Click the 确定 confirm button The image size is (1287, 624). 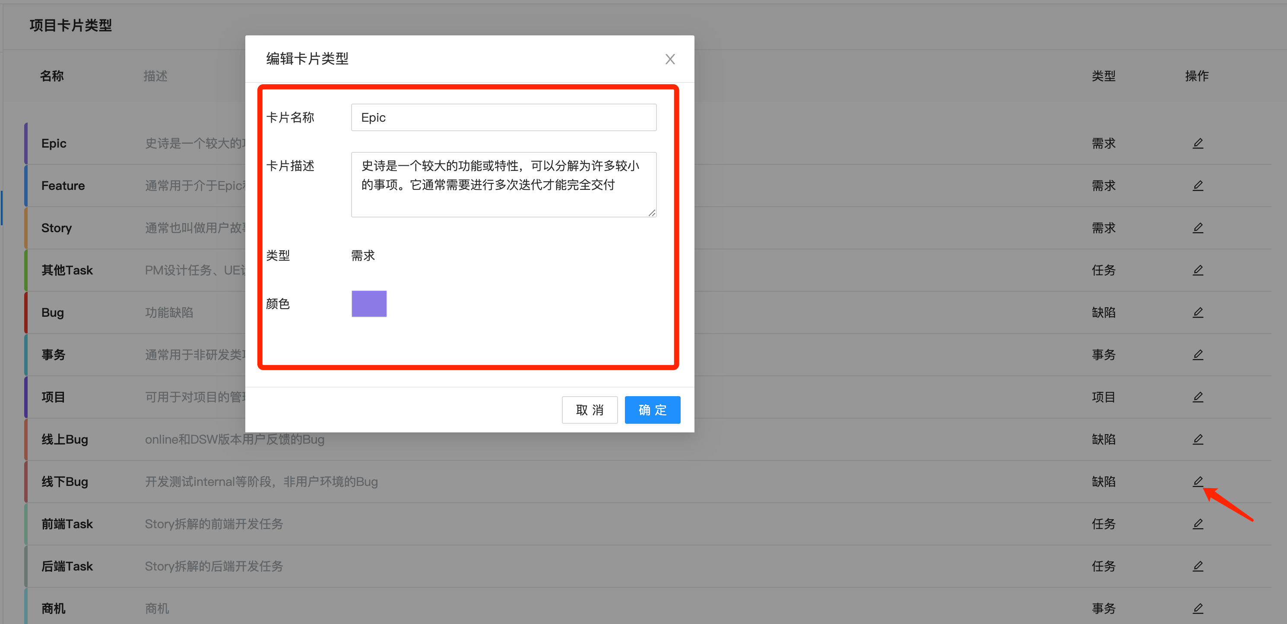pyautogui.click(x=653, y=410)
